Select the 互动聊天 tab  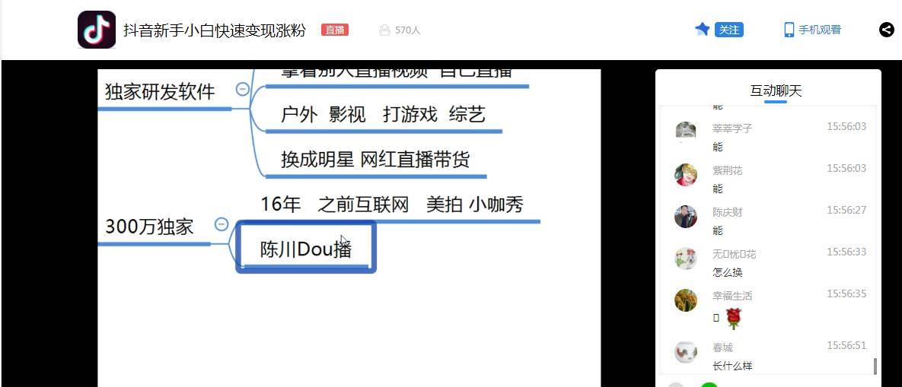pos(776,90)
